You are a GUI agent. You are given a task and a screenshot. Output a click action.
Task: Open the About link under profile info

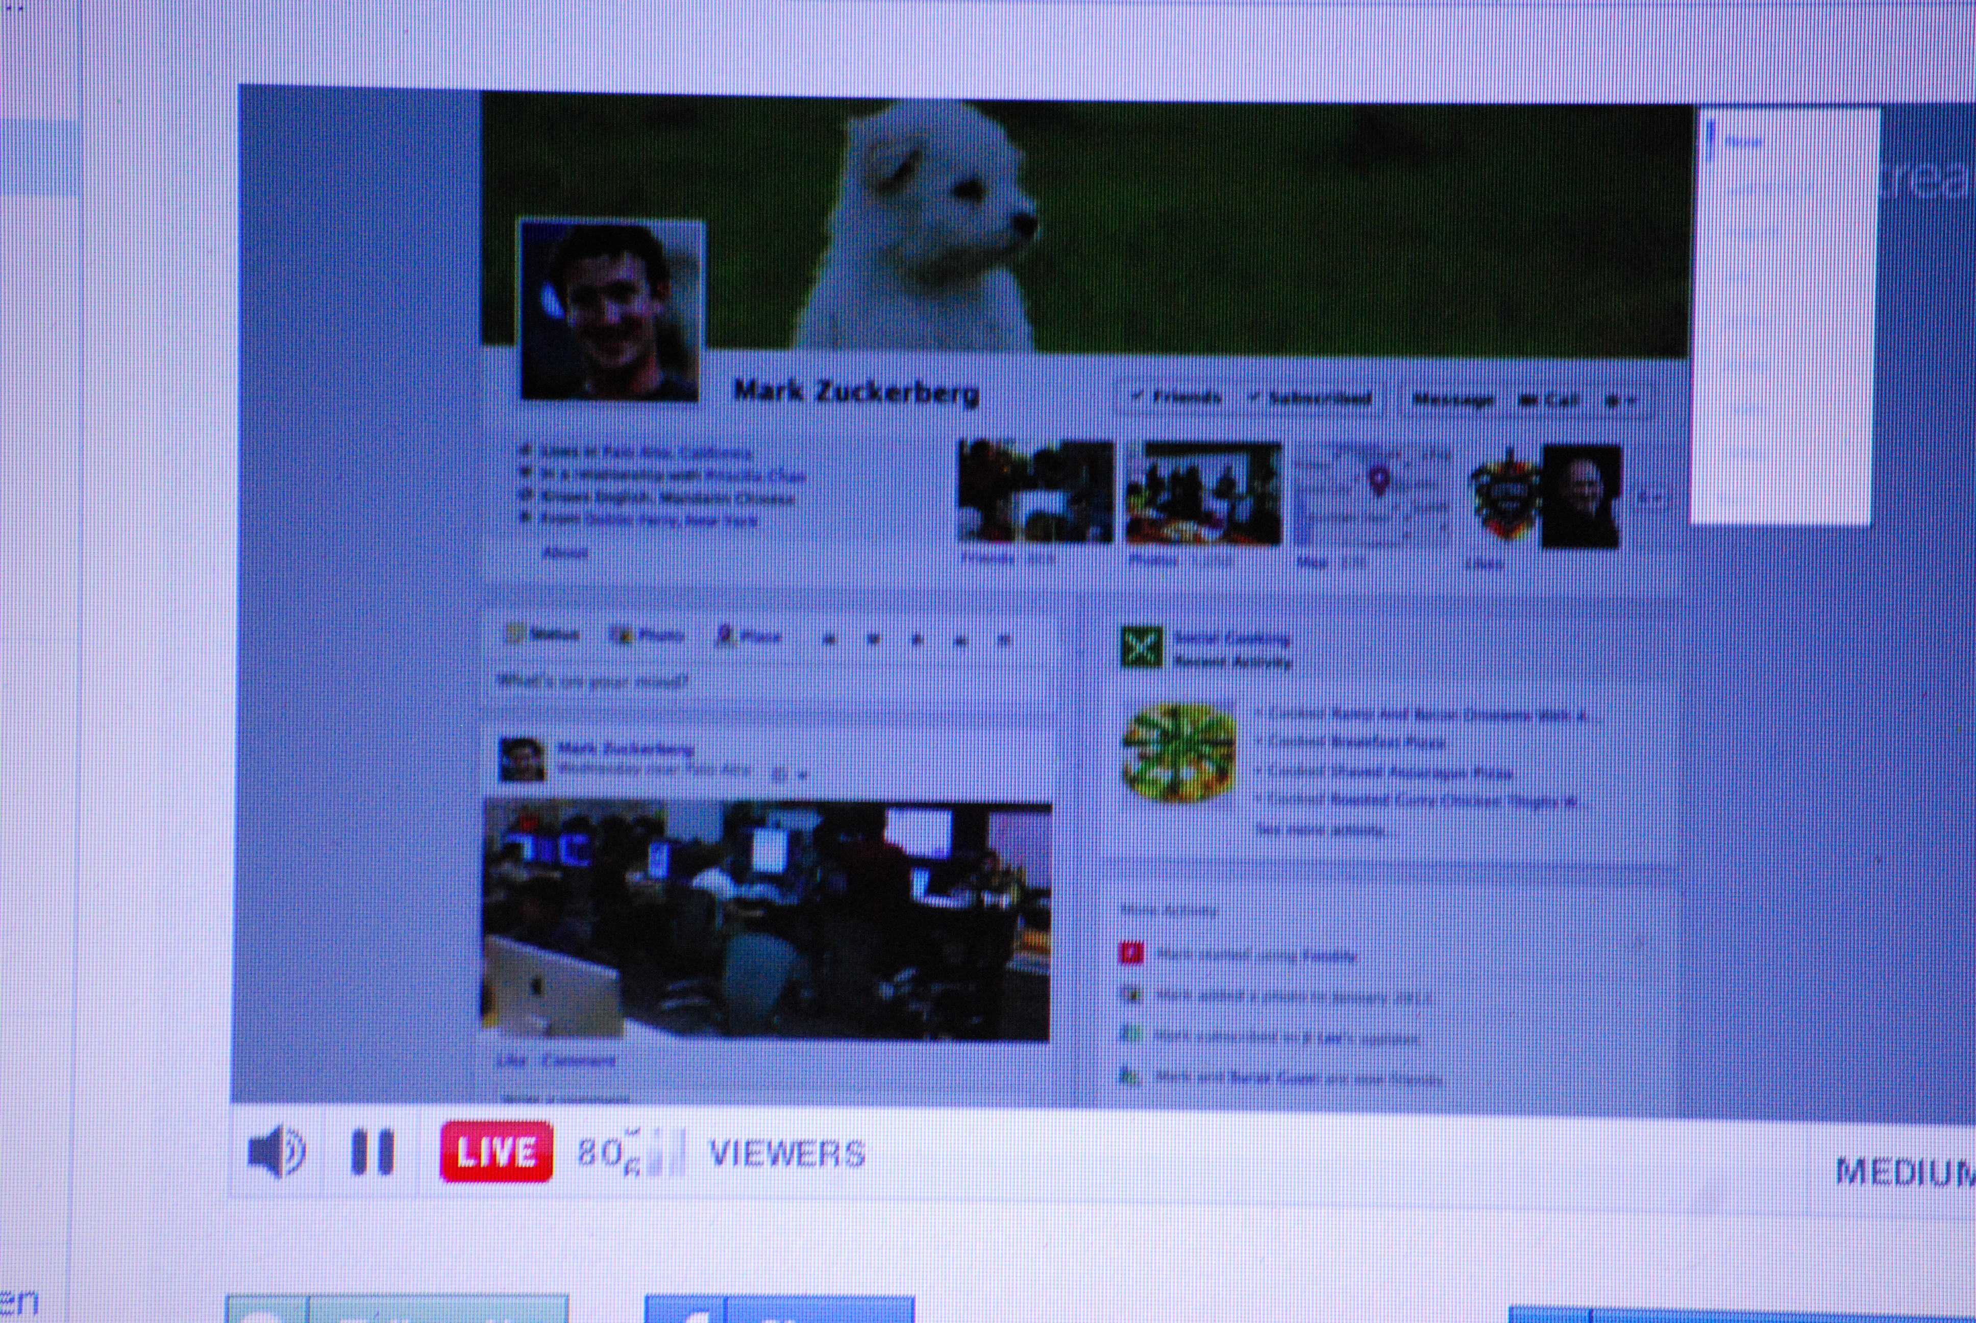click(564, 553)
